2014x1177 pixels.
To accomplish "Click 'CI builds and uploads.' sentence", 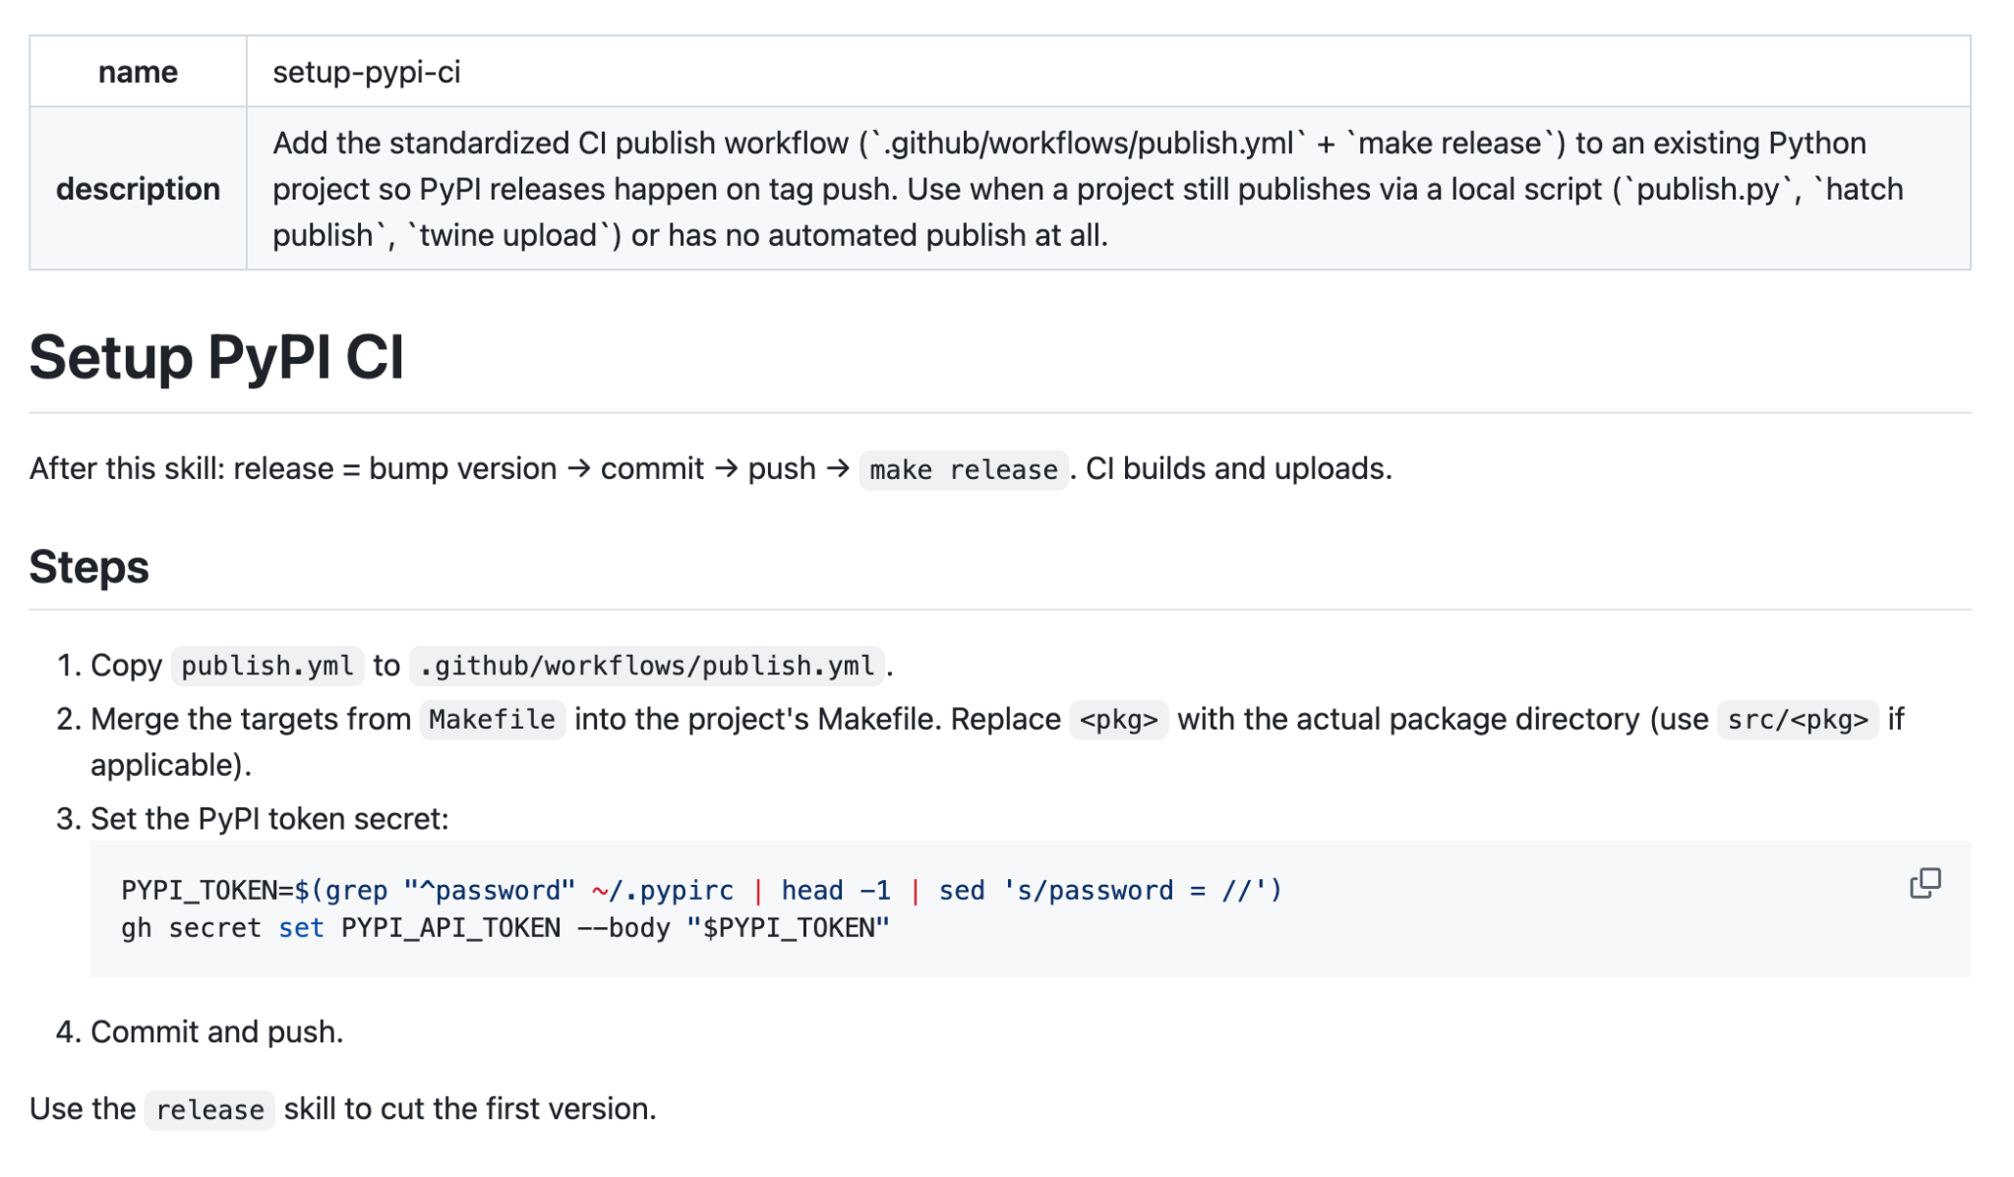I will point(1239,469).
